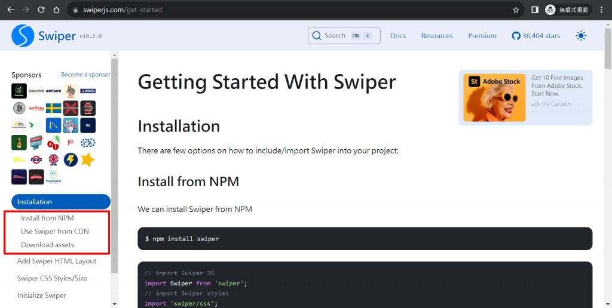Open the Chrome three-dot menu
Viewport: 612px width, 308px height.
coord(601,10)
